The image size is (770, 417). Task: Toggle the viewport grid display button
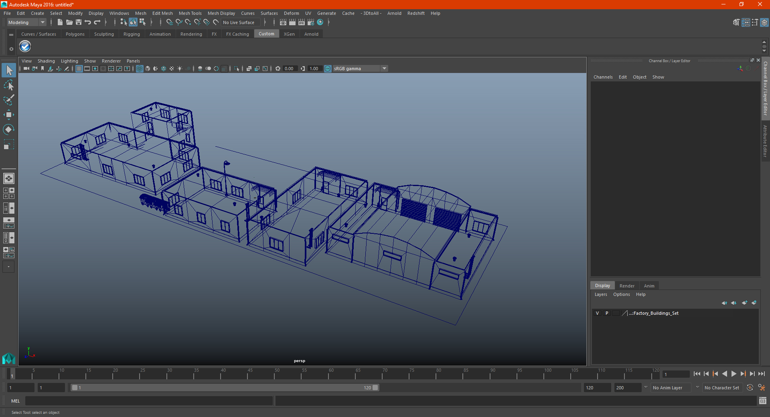(x=79, y=69)
